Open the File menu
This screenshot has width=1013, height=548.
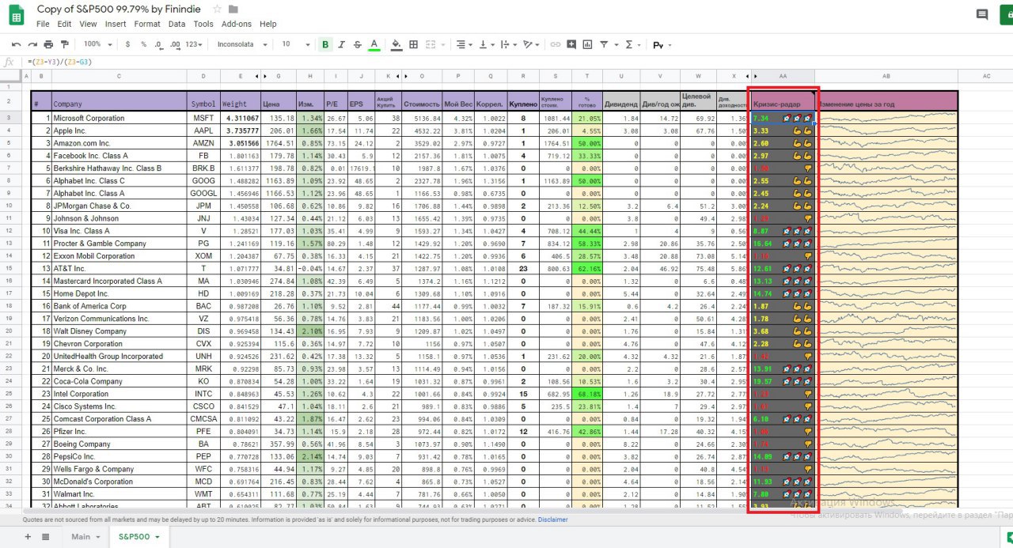point(43,24)
